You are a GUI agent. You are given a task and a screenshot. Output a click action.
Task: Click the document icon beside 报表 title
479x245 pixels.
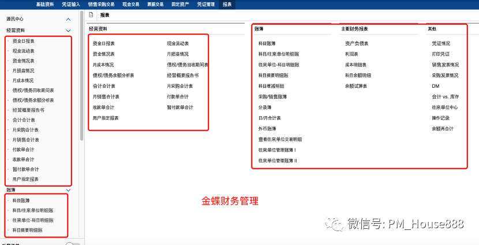click(91, 14)
